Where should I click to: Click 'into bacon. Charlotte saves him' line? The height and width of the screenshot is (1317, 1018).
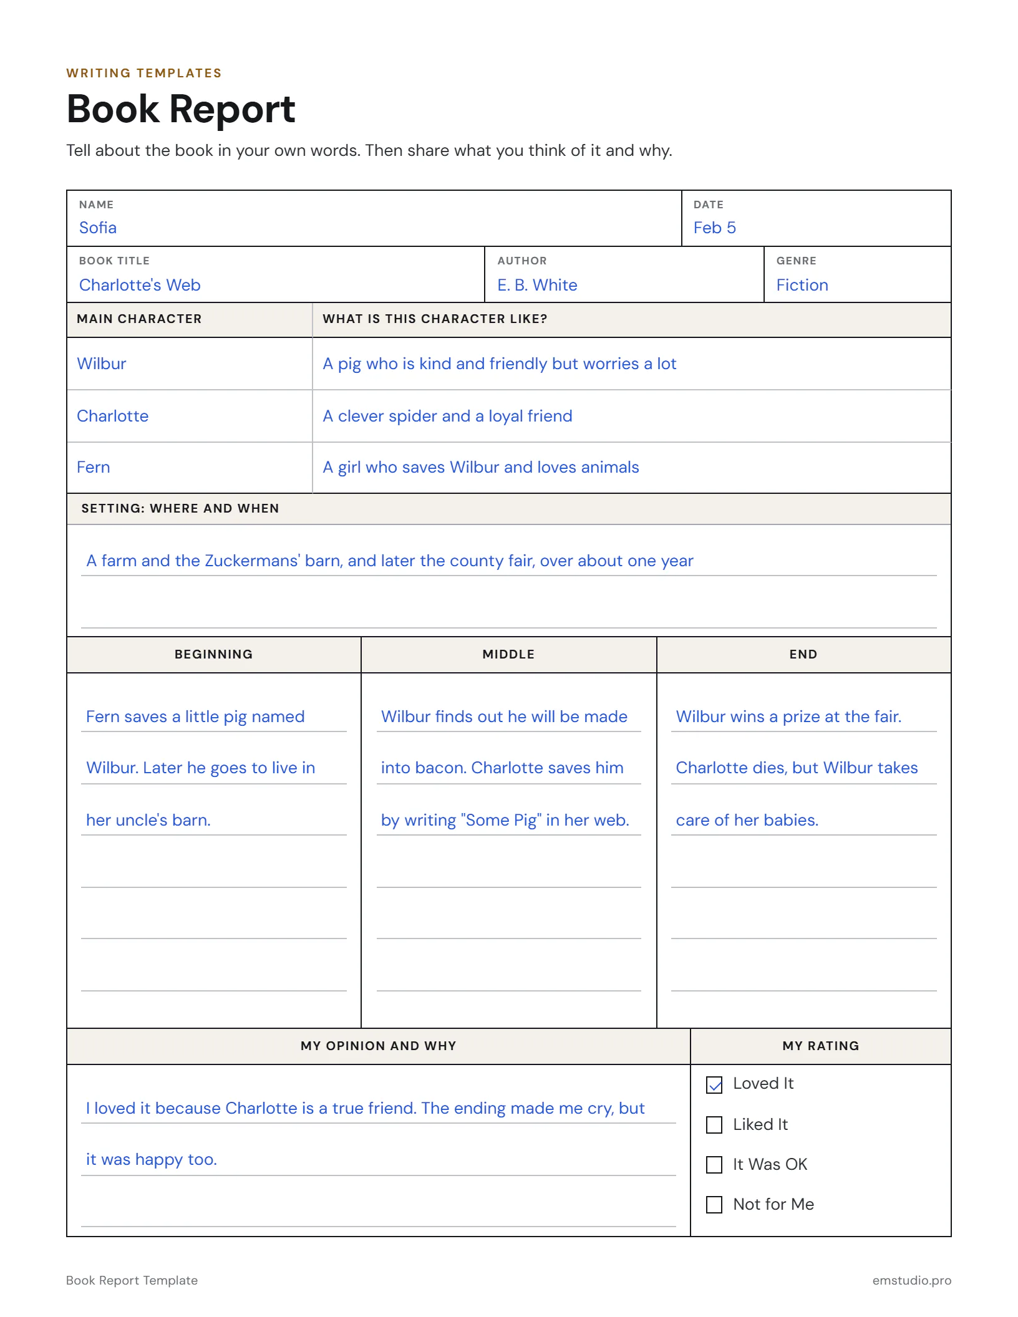coord(509,768)
